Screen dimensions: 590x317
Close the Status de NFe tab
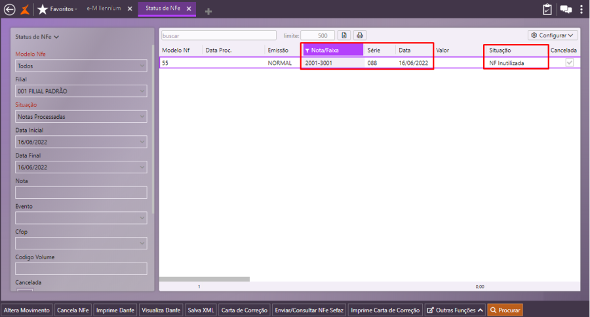(x=189, y=9)
